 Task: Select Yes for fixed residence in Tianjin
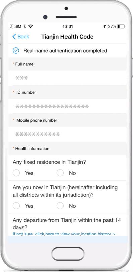16,173
